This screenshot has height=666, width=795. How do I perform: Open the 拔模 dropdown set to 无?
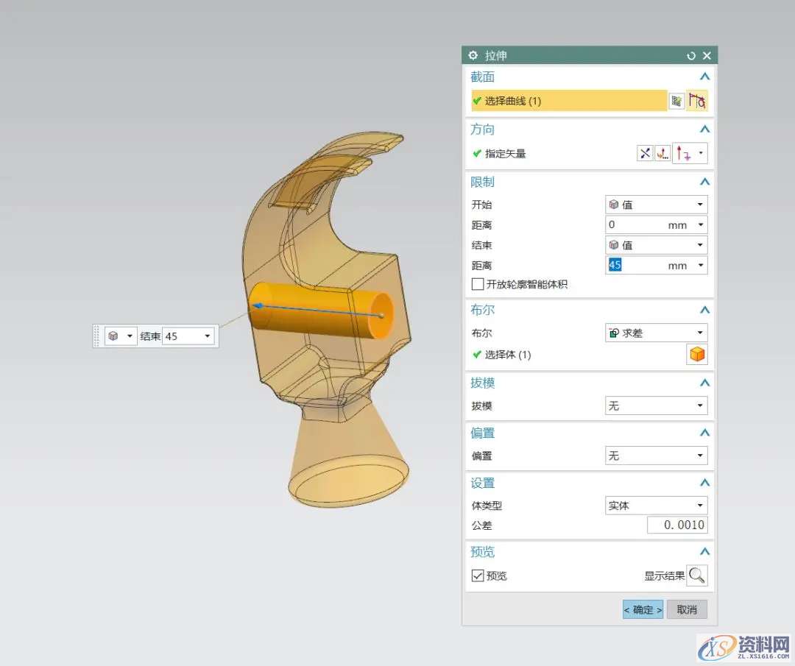pos(656,405)
